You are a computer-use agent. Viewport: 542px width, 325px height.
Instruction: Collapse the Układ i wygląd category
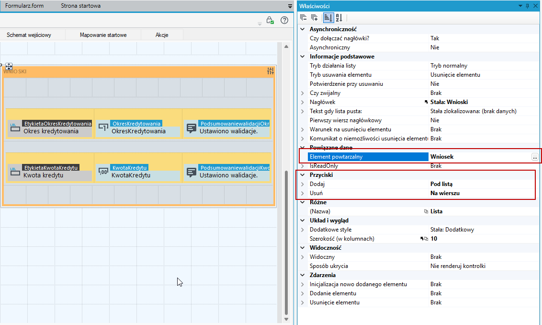tap(303, 221)
